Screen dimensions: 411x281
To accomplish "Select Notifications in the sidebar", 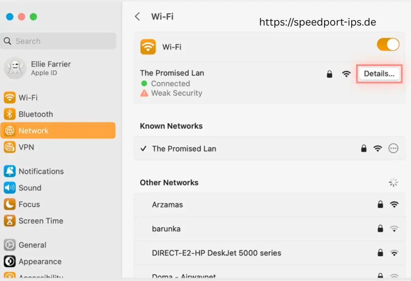I will [41, 171].
